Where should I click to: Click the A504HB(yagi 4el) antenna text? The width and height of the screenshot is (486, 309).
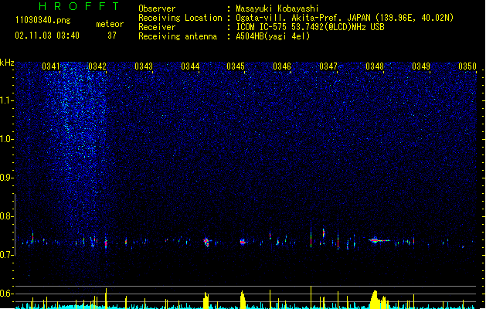[x=273, y=36]
